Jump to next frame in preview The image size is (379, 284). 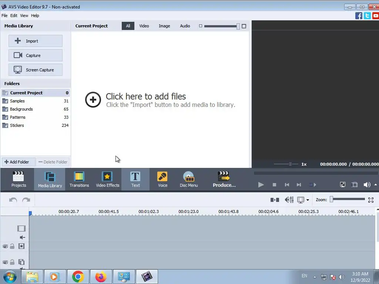click(299, 185)
